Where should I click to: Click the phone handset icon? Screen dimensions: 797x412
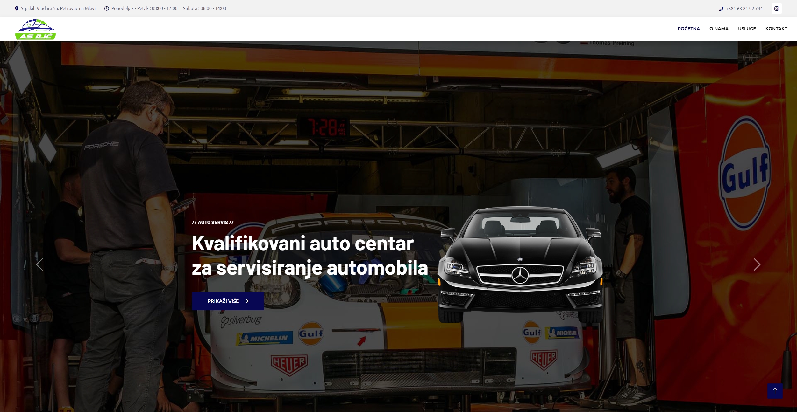point(721,9)
